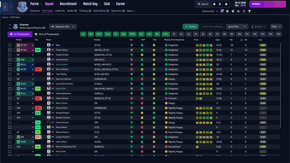This screenshot has height=163, width=290.
Task: Open the staff hierarchy bookmark icon
Action: click(238, 11)
